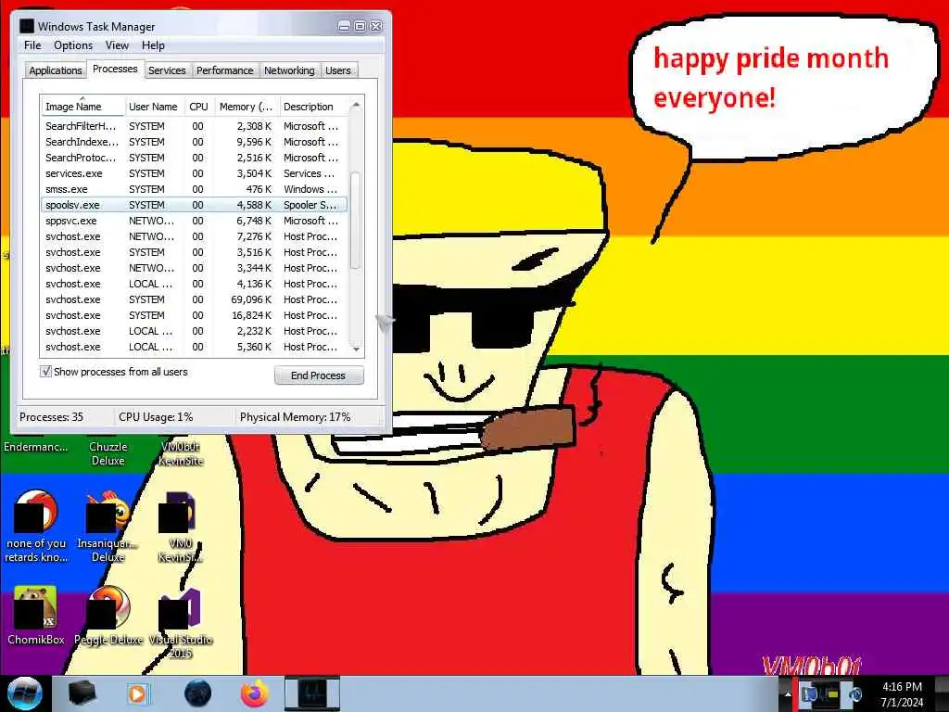The image size is (949, 712).
Task: Select the Peggle Deluxe desktop icon
Action: pyautogui.click(x=108, y=616)
